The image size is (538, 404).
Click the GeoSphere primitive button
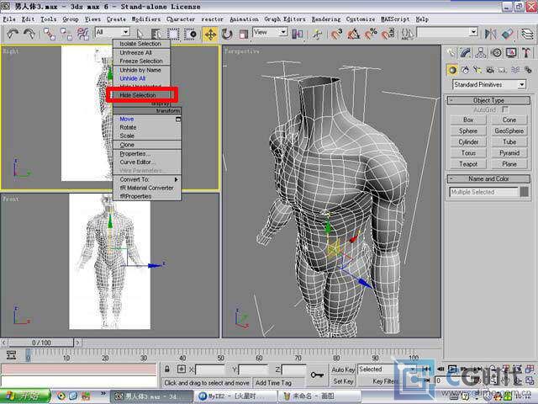(x=509, y=131)
